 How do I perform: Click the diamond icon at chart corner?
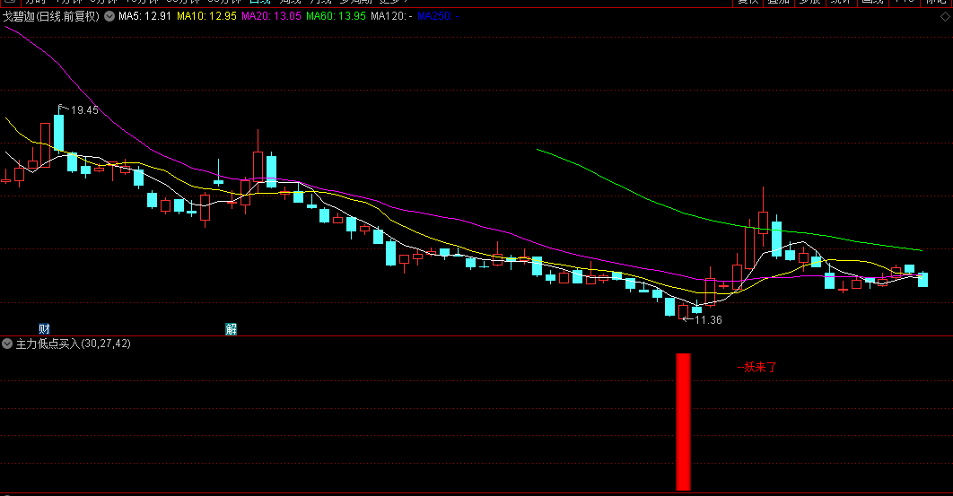945,17
